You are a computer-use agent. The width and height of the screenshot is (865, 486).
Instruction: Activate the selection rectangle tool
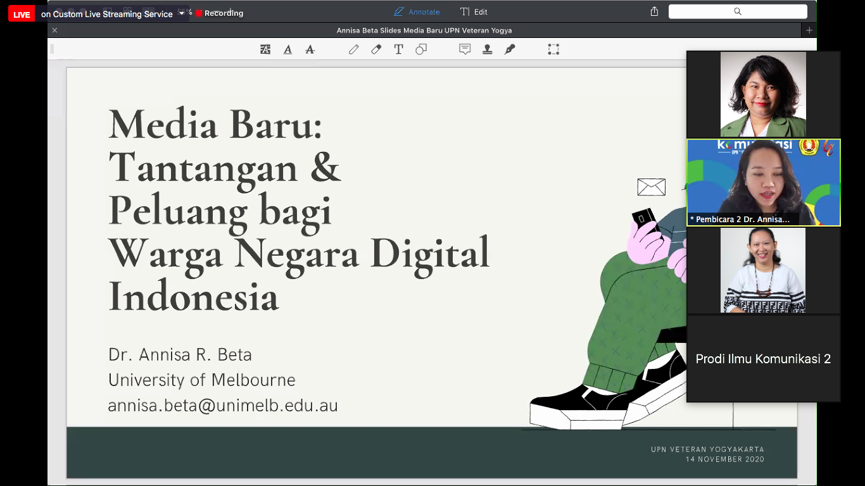(553, 49)
